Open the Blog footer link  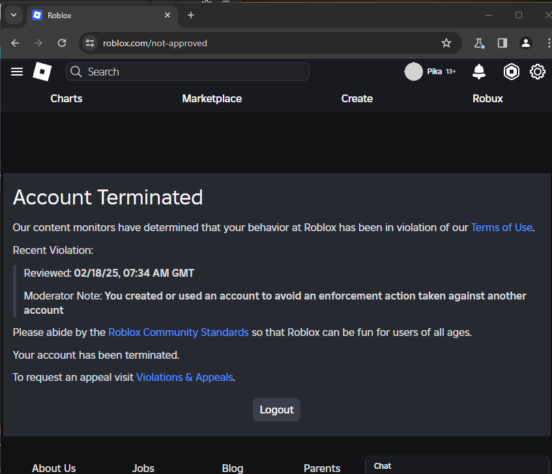pos(233,468)
